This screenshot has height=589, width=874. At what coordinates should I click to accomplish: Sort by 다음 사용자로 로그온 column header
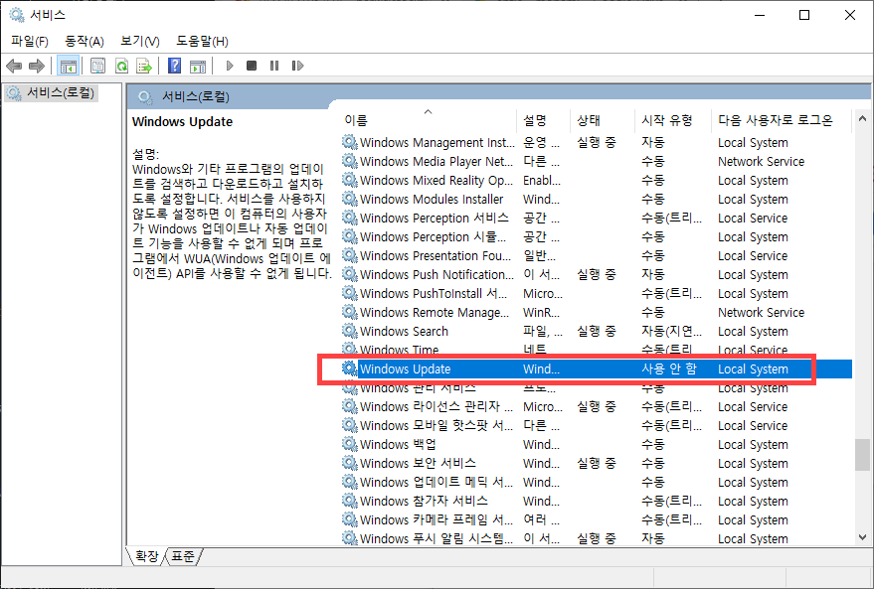click(782, 120)
